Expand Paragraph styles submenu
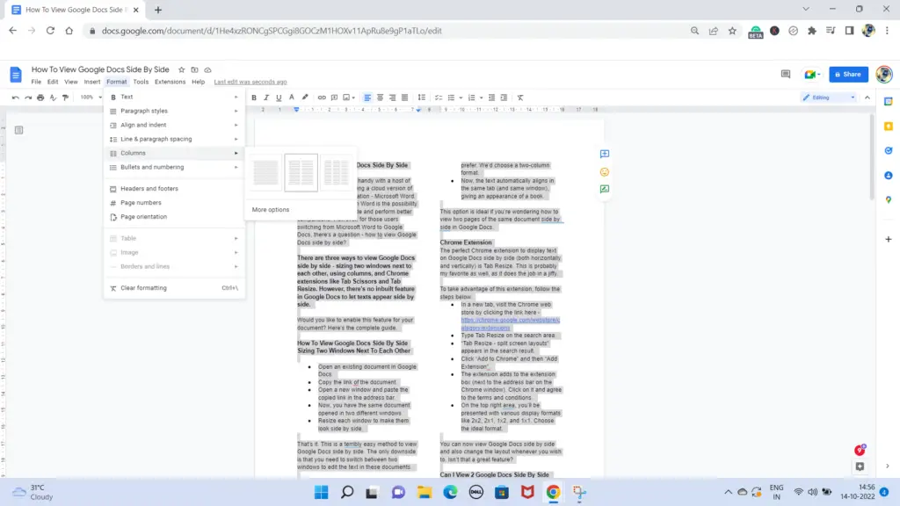 (x=174, y=111)
